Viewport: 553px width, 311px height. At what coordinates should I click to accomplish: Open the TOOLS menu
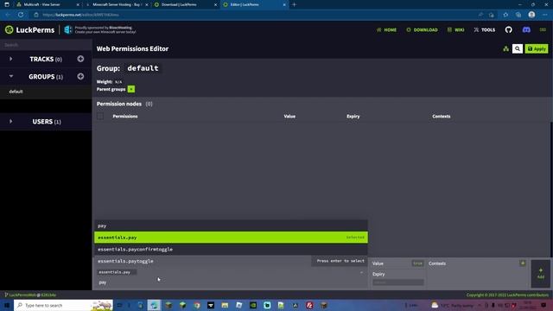(485, 30)
